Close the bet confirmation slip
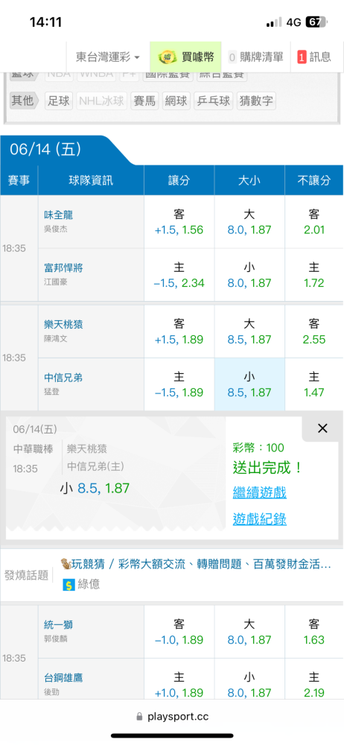The width and height of the screenshot is (344, 745). 322,428
